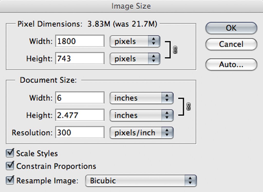Image resolution: width=263 pixels, height=192 pixels.
Task: Click the pixel dimensions chain link icon
Action: [175, 50]
